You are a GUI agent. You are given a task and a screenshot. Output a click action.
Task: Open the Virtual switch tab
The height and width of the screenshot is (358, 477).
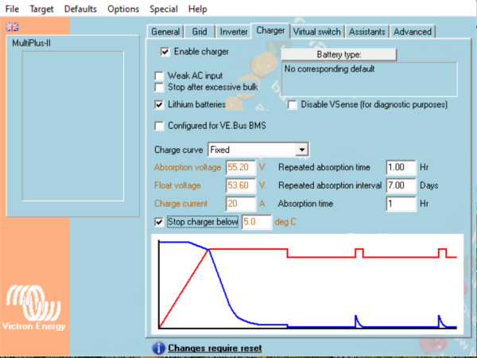tap(316, 32)
